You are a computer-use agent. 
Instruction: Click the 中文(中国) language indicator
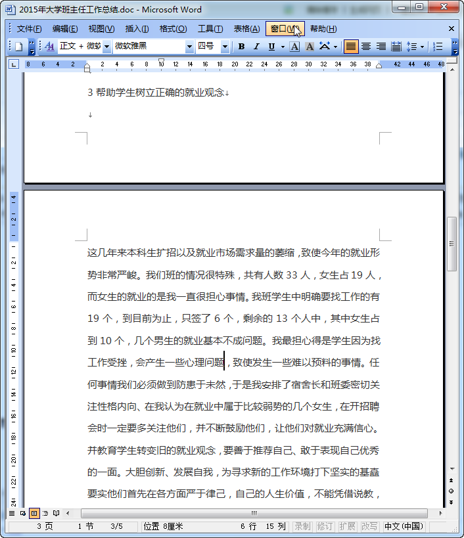pyautogui.click(x=404, y=526)
